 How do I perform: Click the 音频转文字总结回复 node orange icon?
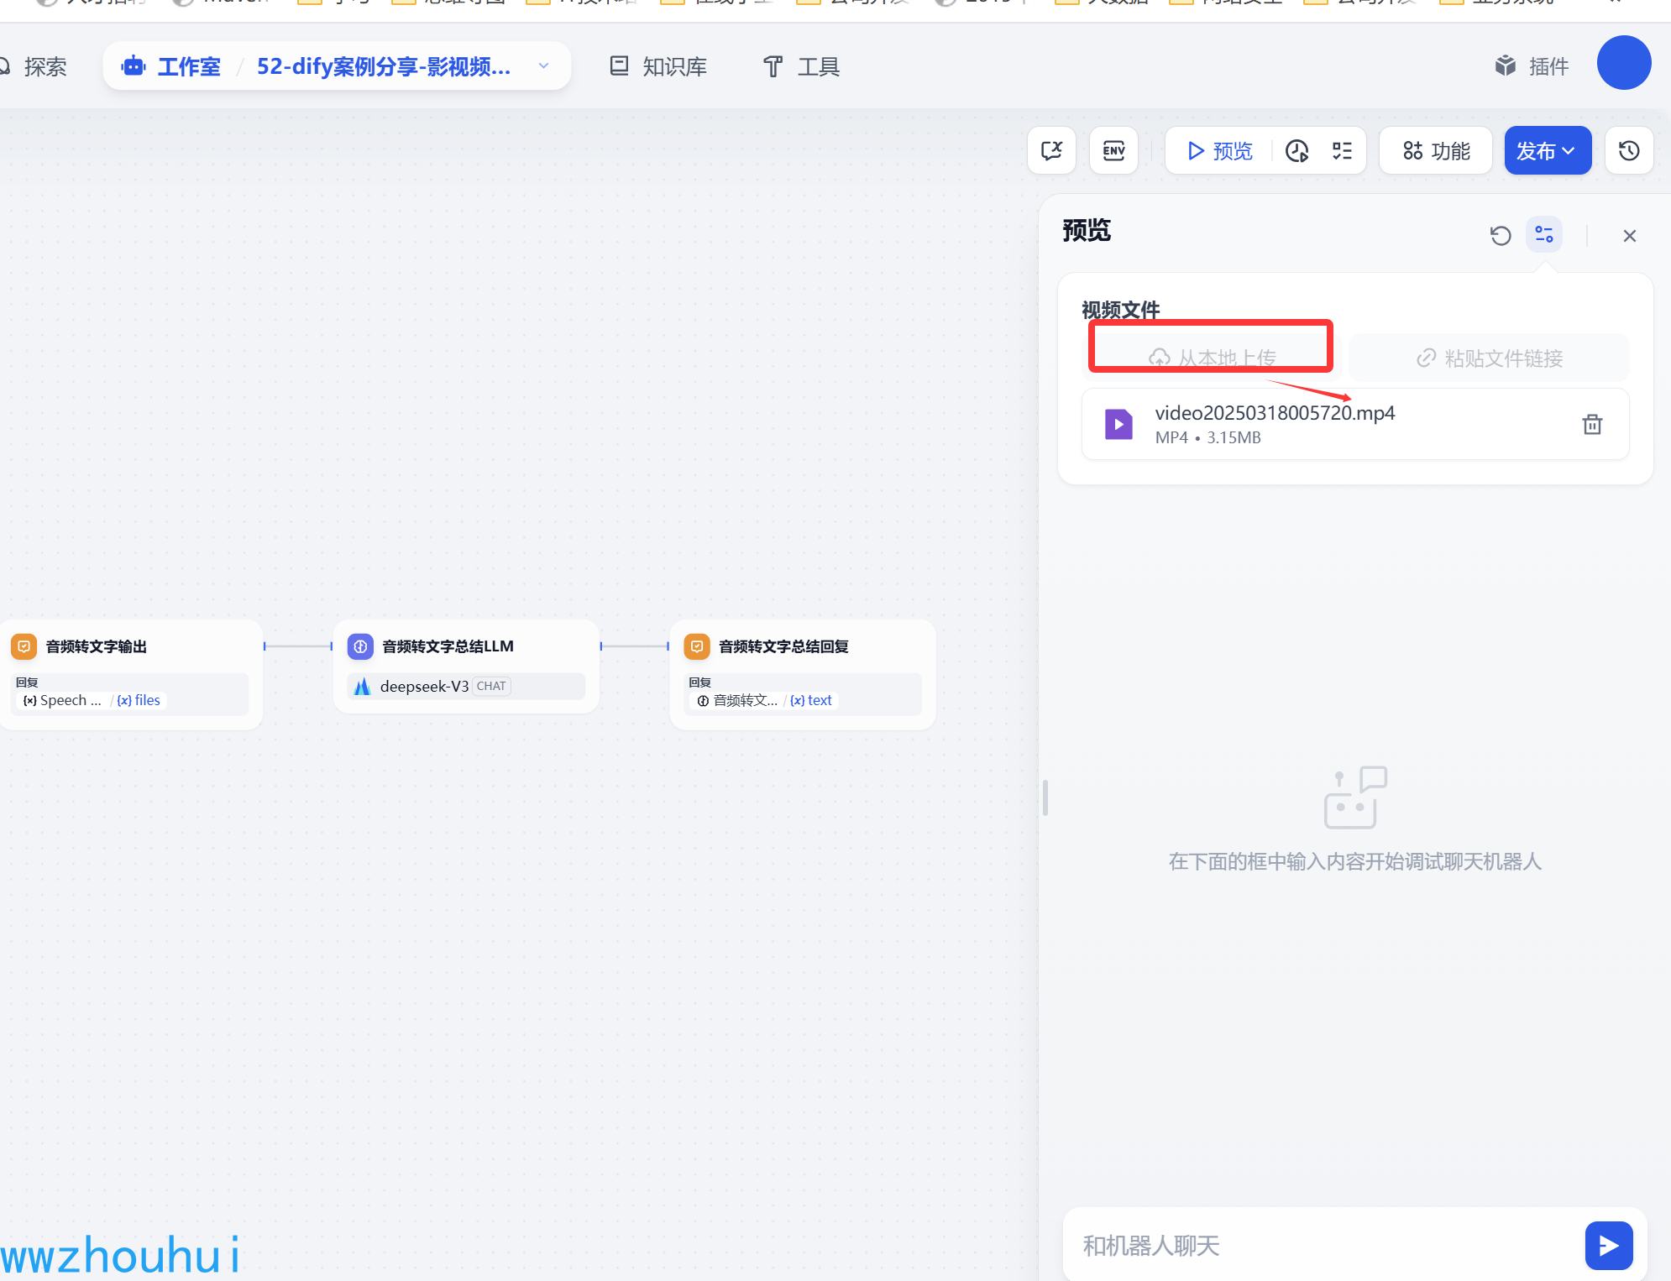(697, 646)
